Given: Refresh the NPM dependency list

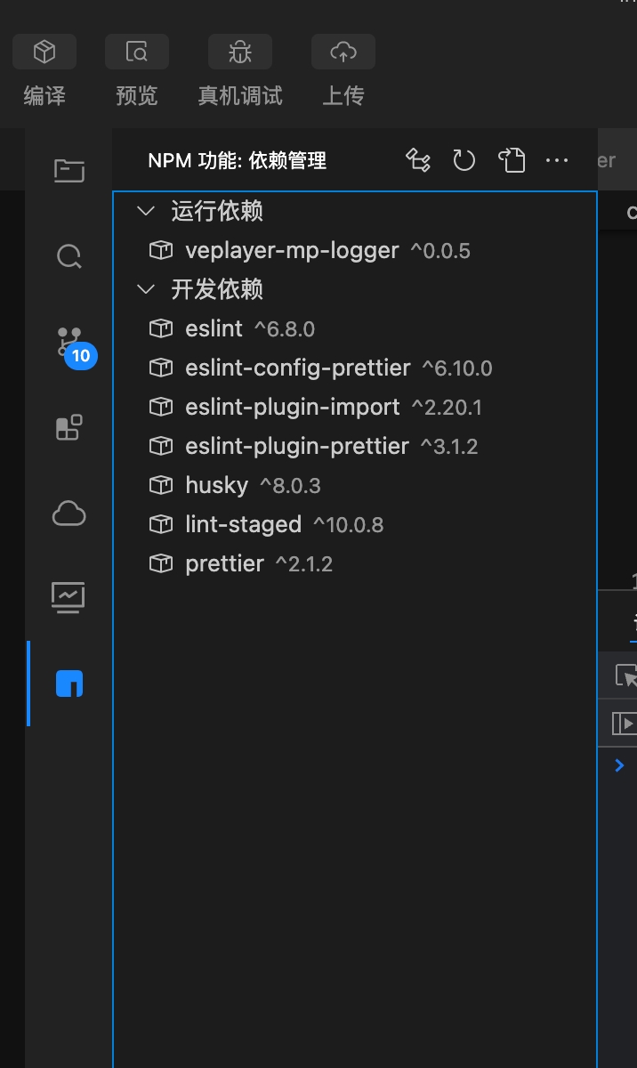Looking at the screenshot, I should (464, 160).
